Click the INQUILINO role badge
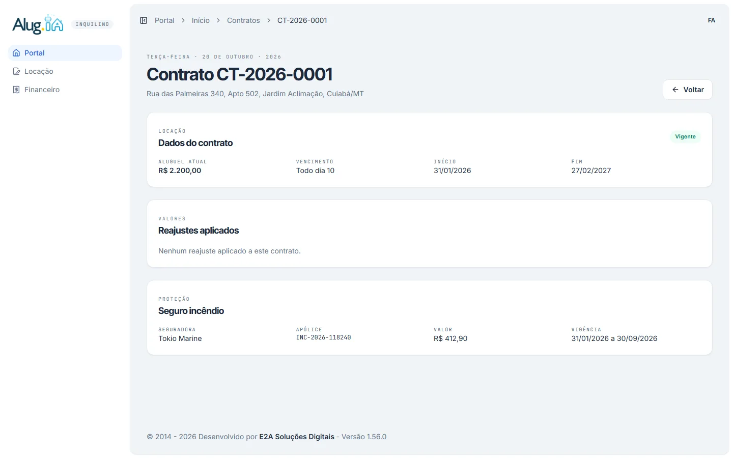 (92, 24)
